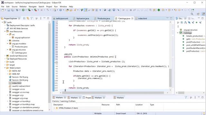Close the Catologo.java editor tab
The height and width of the screenshot is (115, 206).
pos(132,19)
